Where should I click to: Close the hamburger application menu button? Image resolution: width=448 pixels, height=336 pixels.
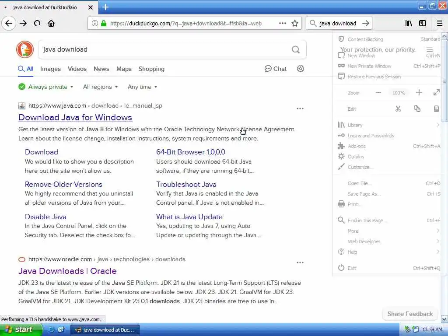(x=439, y=24)
